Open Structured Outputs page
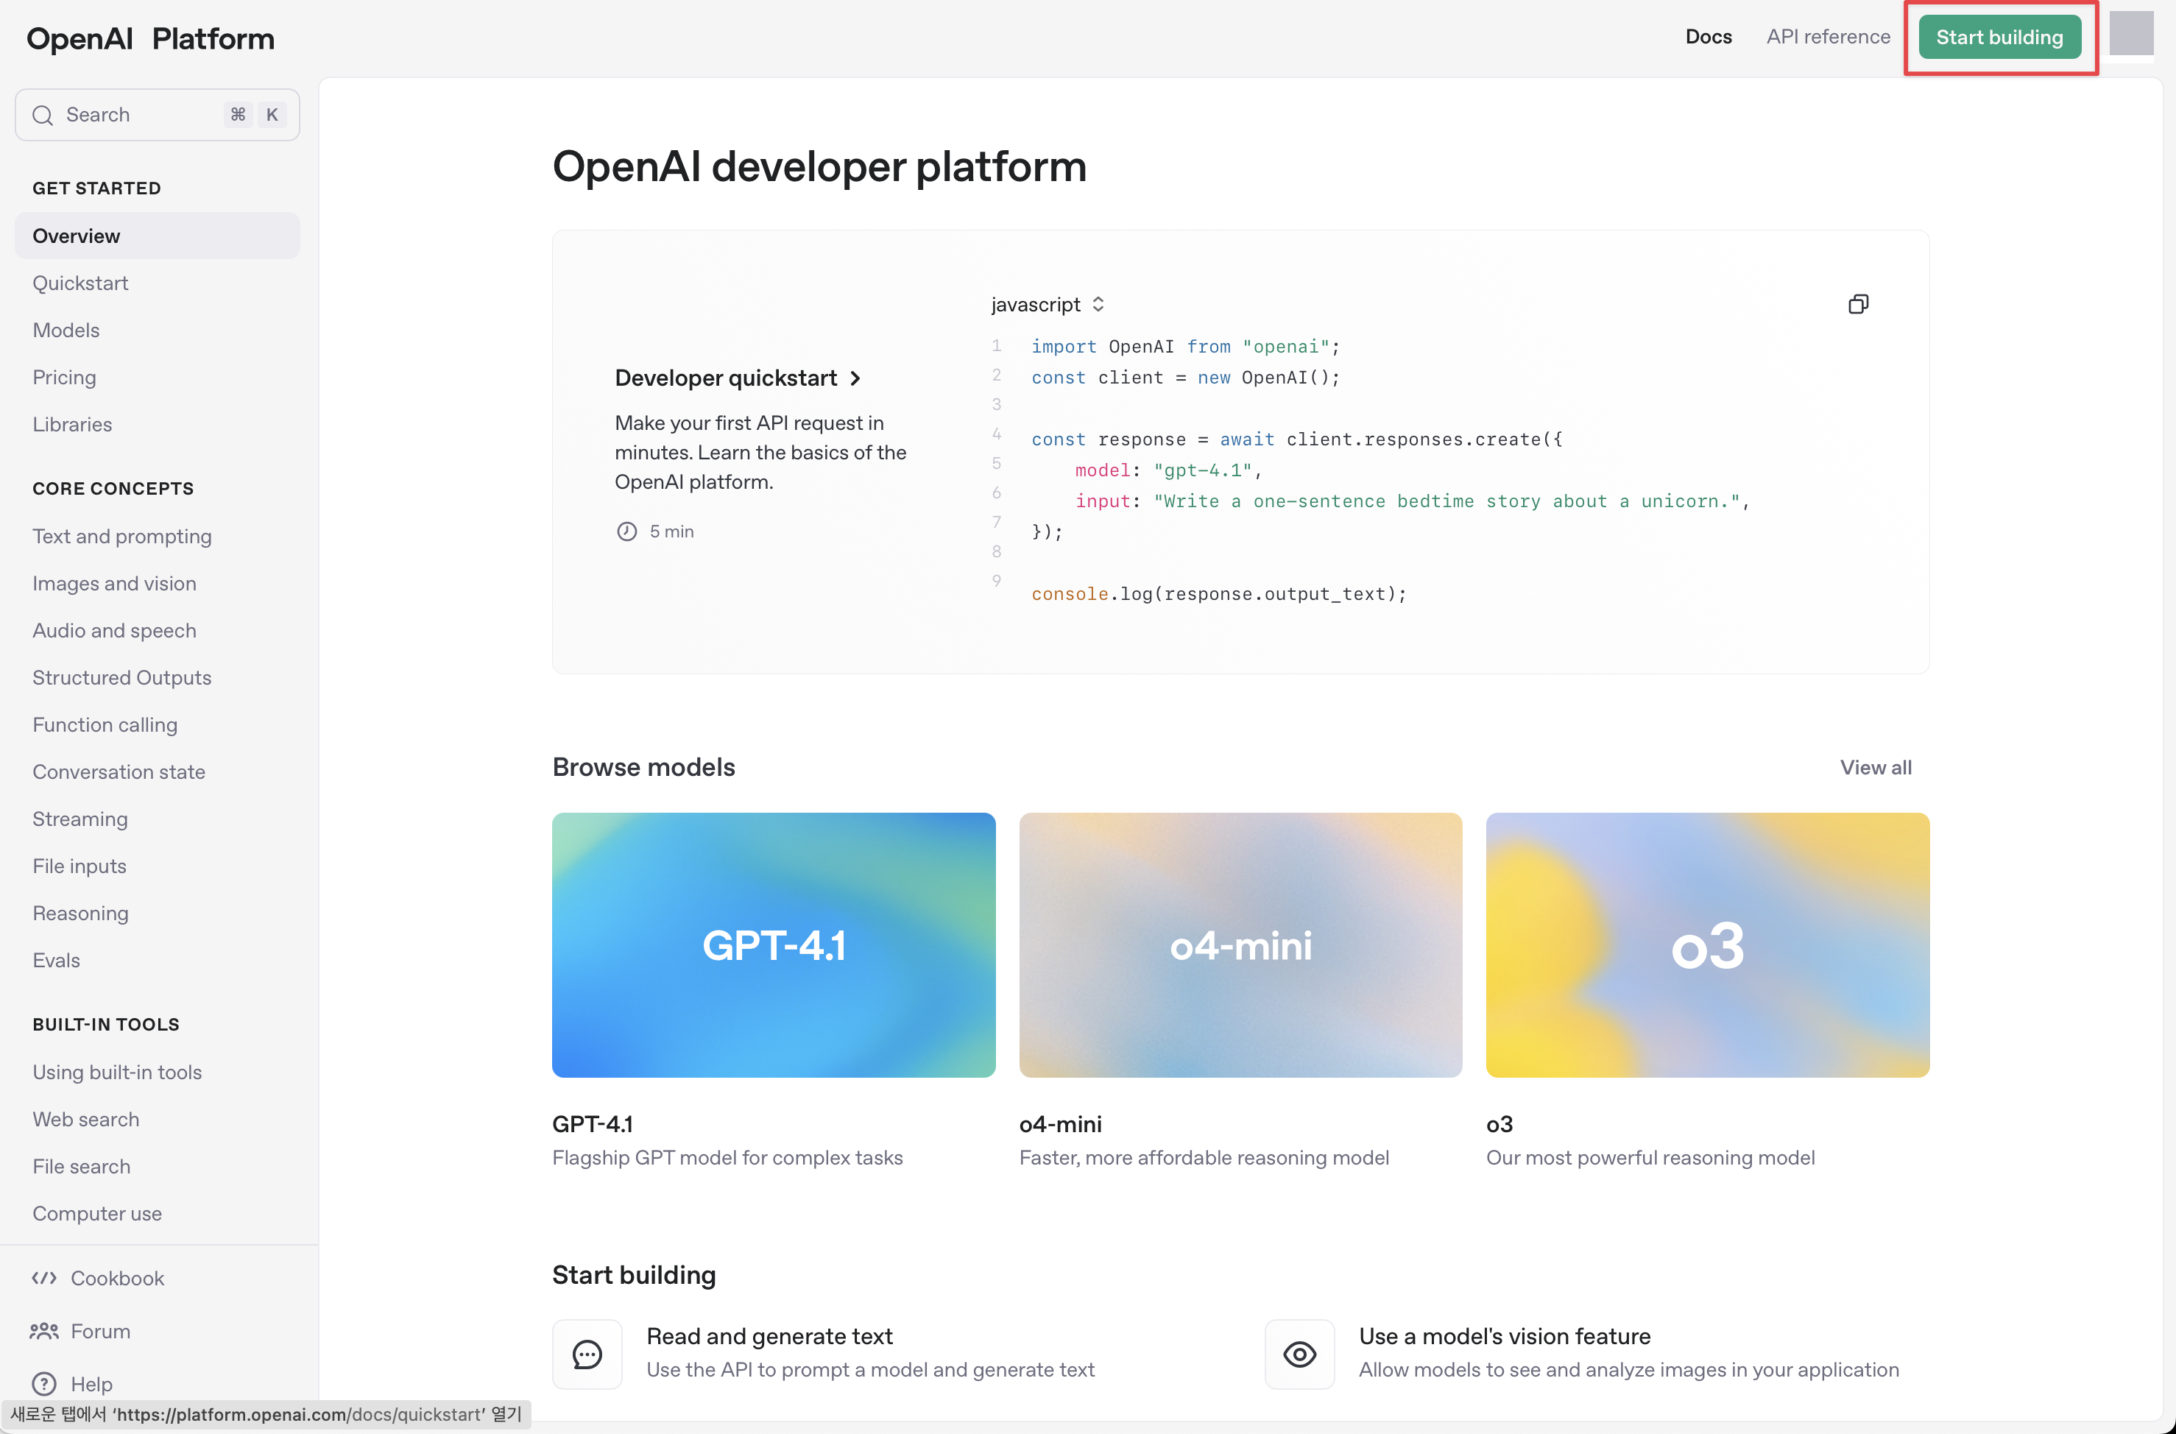2176x1434 pixels. pos(121,678)
